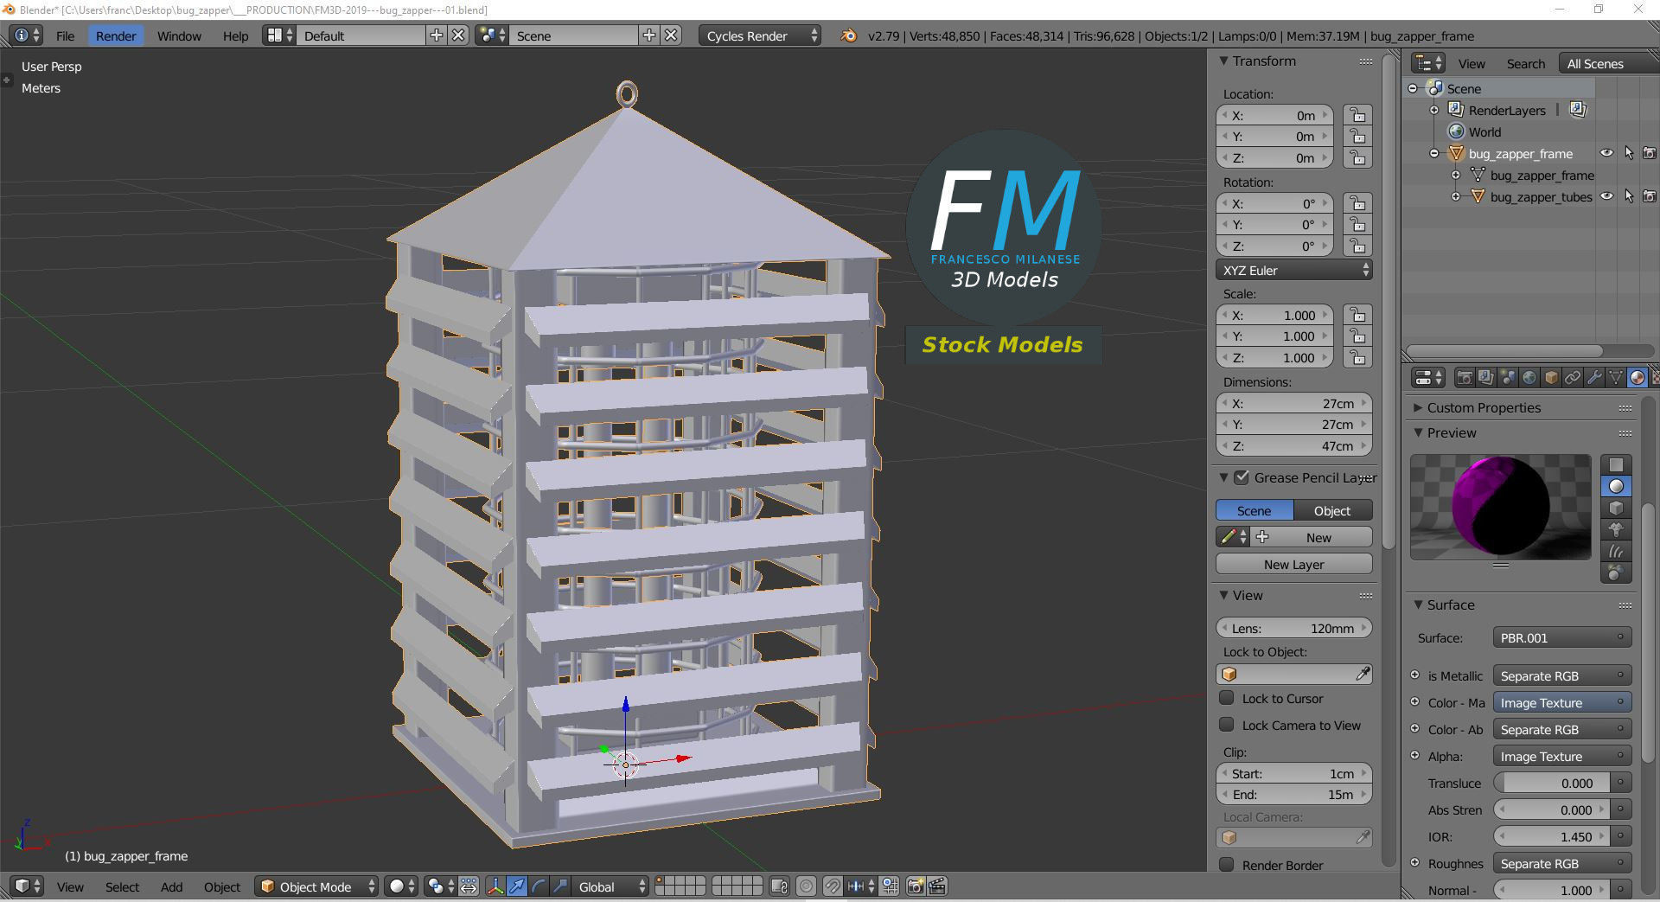Hide bug_zapper_frame in outliner via eye

[x=1606, y=153]
